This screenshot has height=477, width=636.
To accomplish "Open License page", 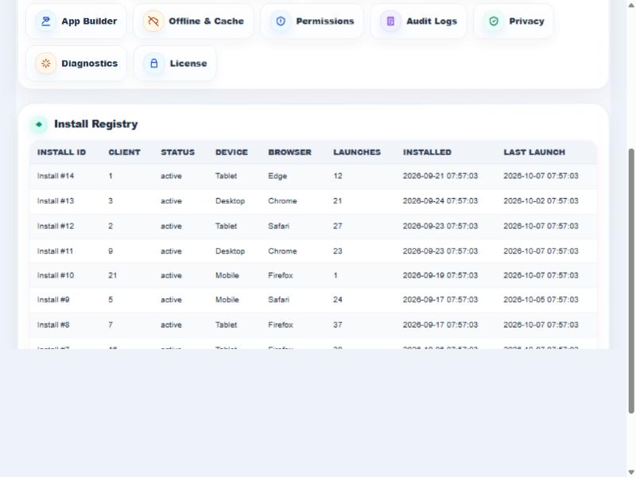I will [x=175, y=64].
